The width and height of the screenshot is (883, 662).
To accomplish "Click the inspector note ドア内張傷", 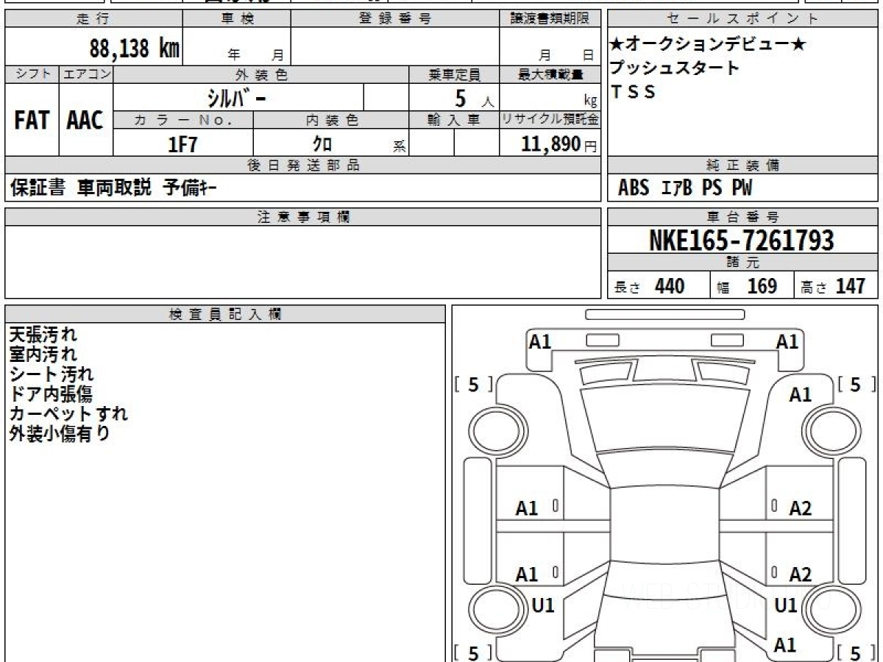I will coord(51,394).
